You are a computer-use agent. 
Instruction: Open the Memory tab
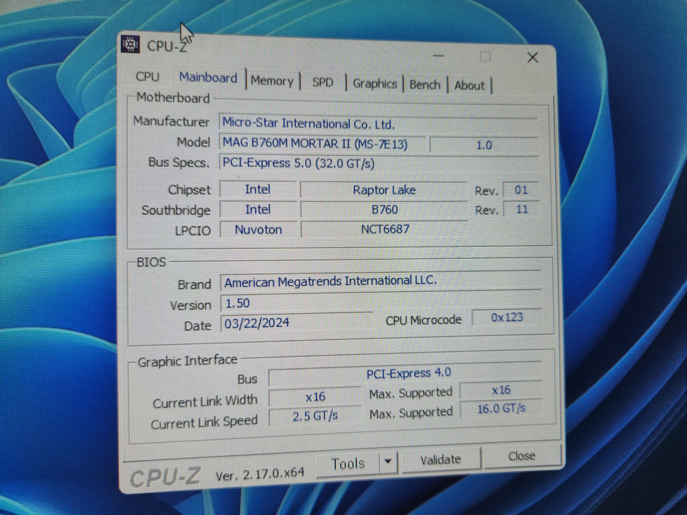[x=272, y=81]
